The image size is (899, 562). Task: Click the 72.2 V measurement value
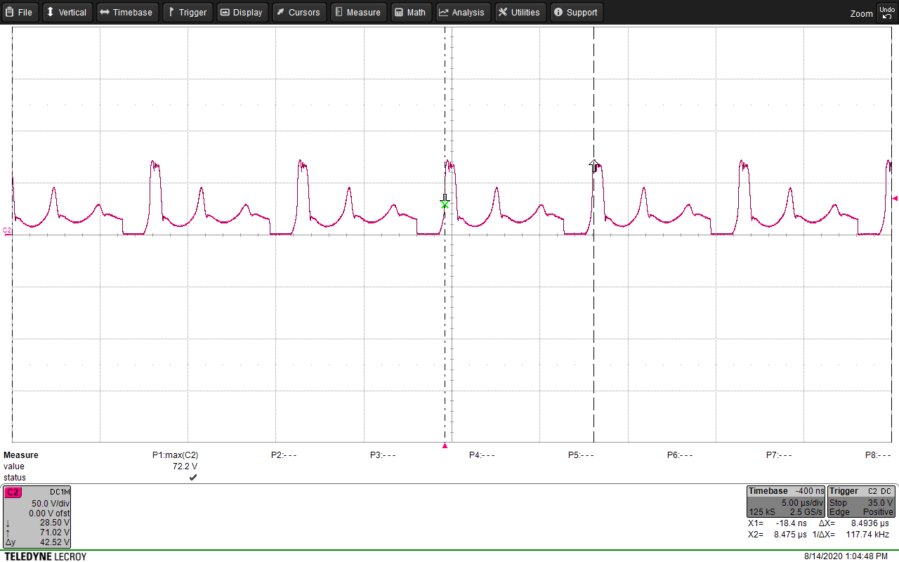click(185, 466)
